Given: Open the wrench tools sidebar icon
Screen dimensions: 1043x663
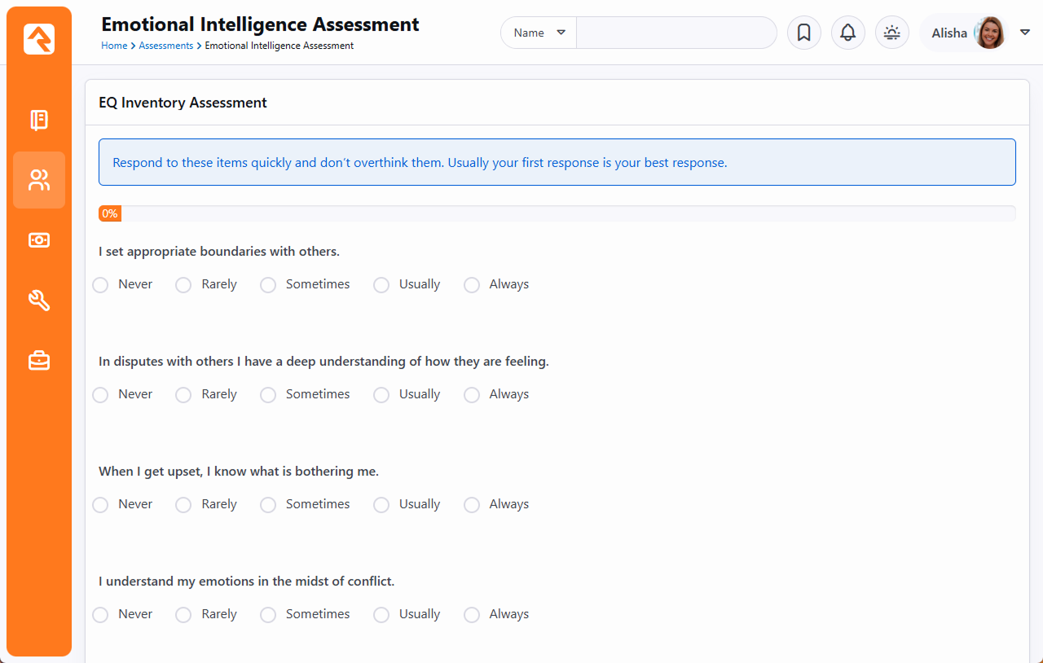Looking at the screenshot, I should [39, 301].
